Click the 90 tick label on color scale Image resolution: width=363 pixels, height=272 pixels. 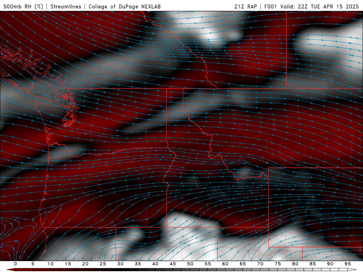330,264
